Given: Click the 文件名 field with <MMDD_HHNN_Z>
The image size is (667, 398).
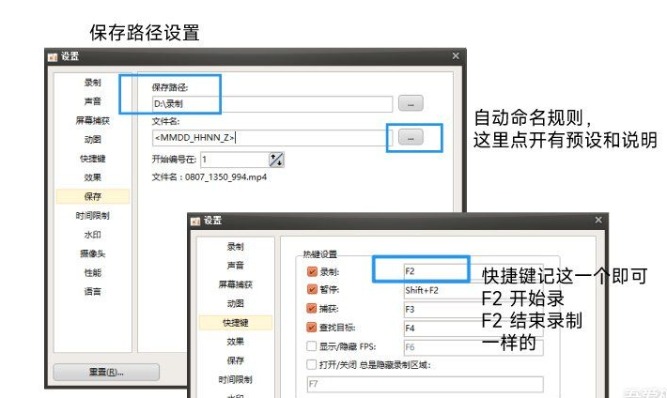Looking at the screenshot, I should tap(272, 138).
